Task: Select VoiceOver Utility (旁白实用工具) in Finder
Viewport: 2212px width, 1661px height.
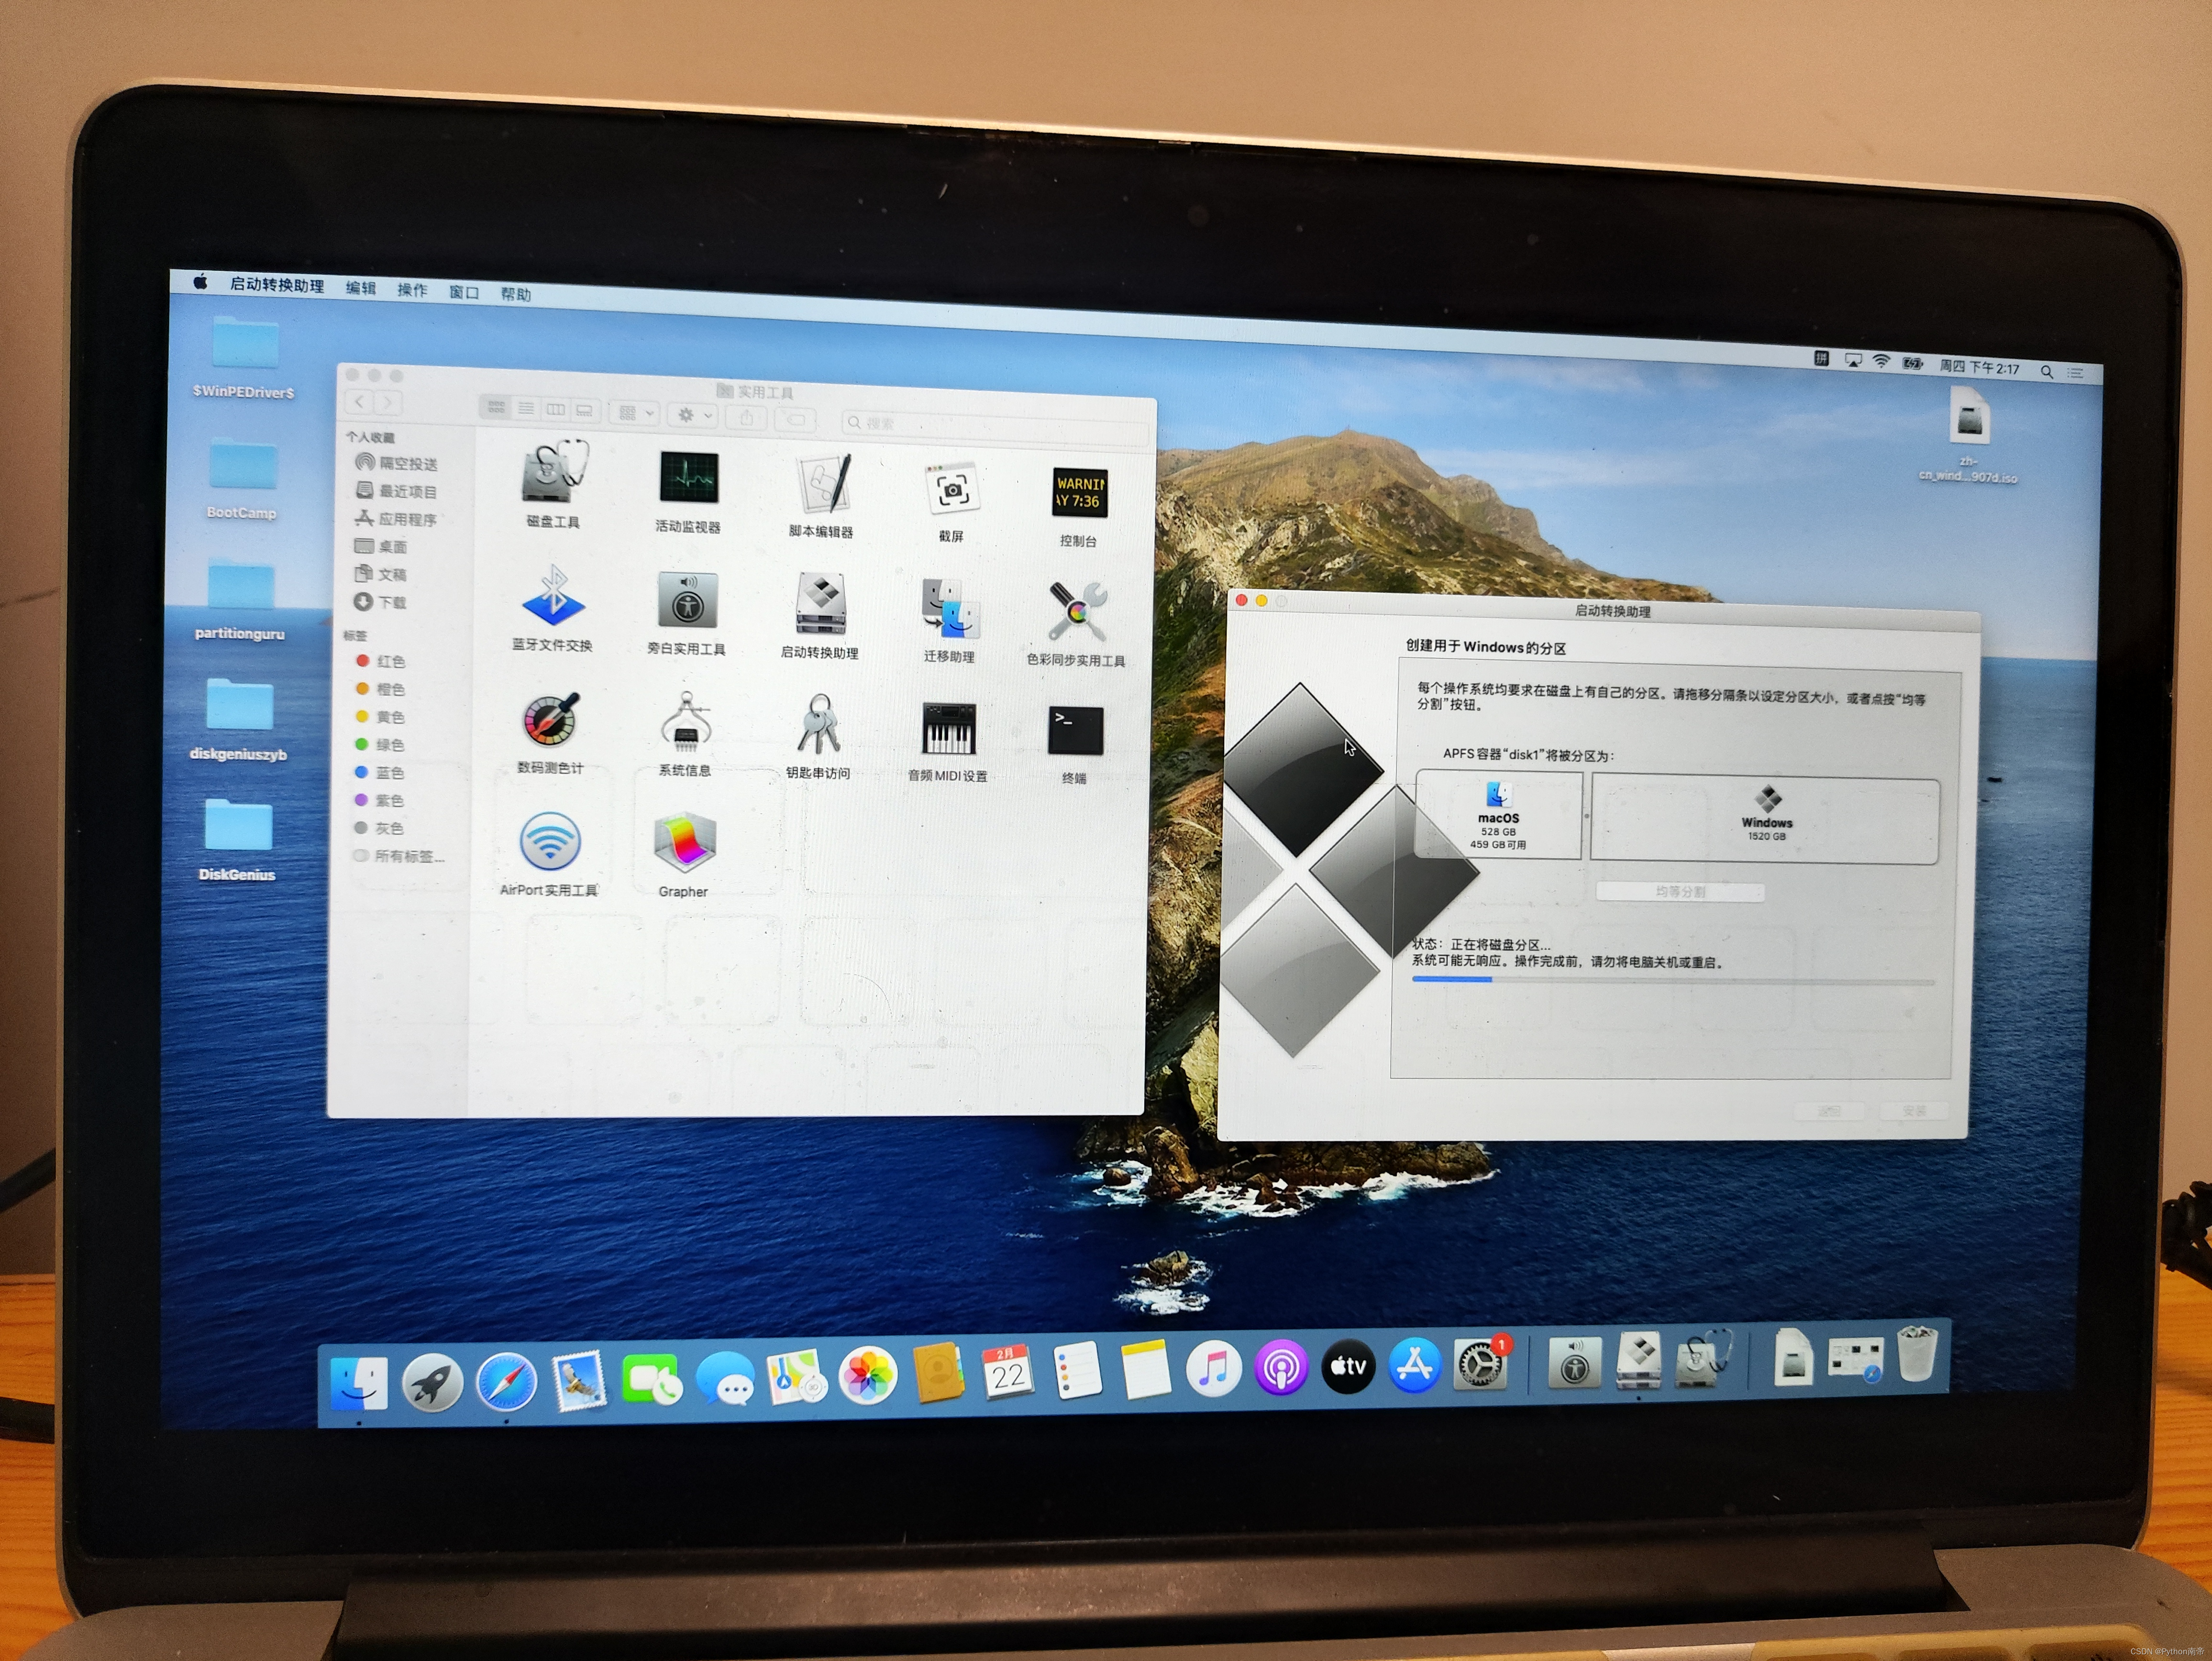Action: click(687, 600)
